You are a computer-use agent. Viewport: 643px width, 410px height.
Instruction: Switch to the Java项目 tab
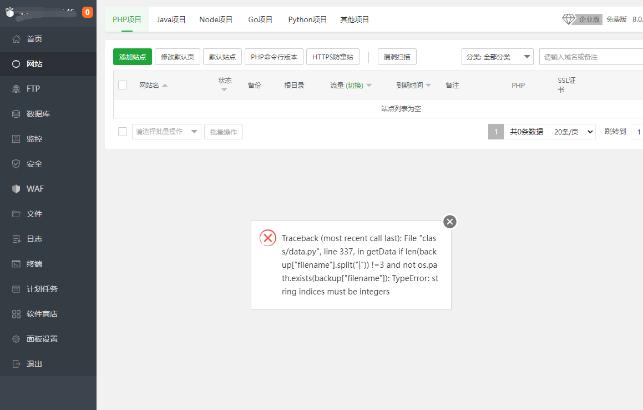(171, 19)
